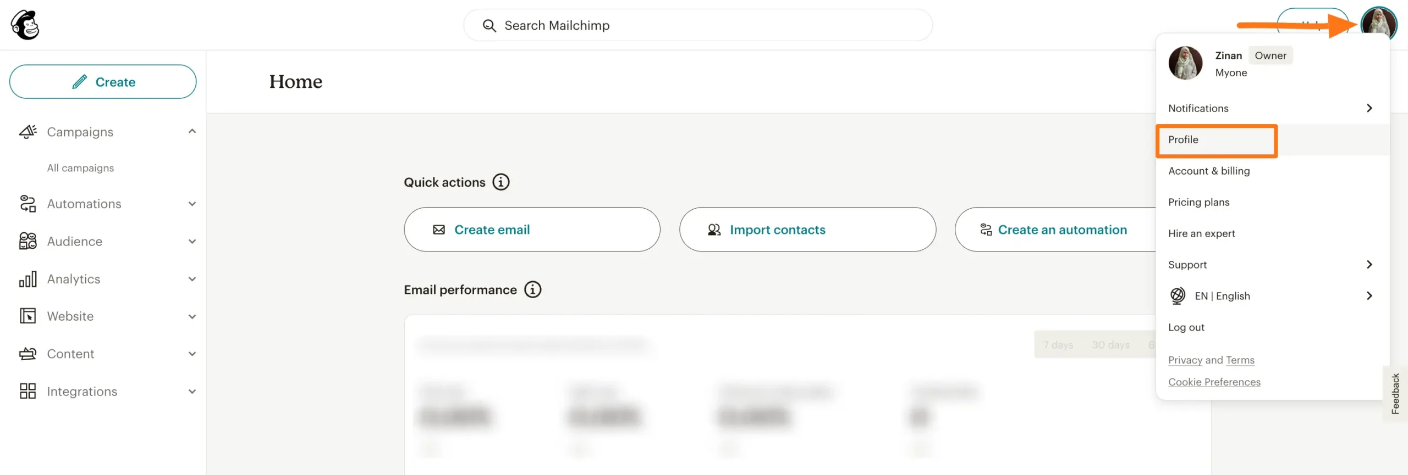The width and height of the screenshot is (1408, 475).
Task: Click the Audience icon in the sidebar
Action: point(28,241)
